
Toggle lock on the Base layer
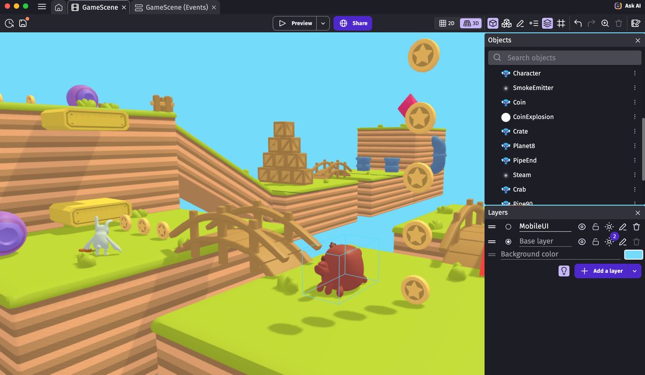click(596, 242)
